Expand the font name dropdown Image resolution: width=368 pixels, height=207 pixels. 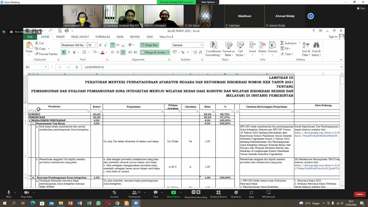[85, 45]
